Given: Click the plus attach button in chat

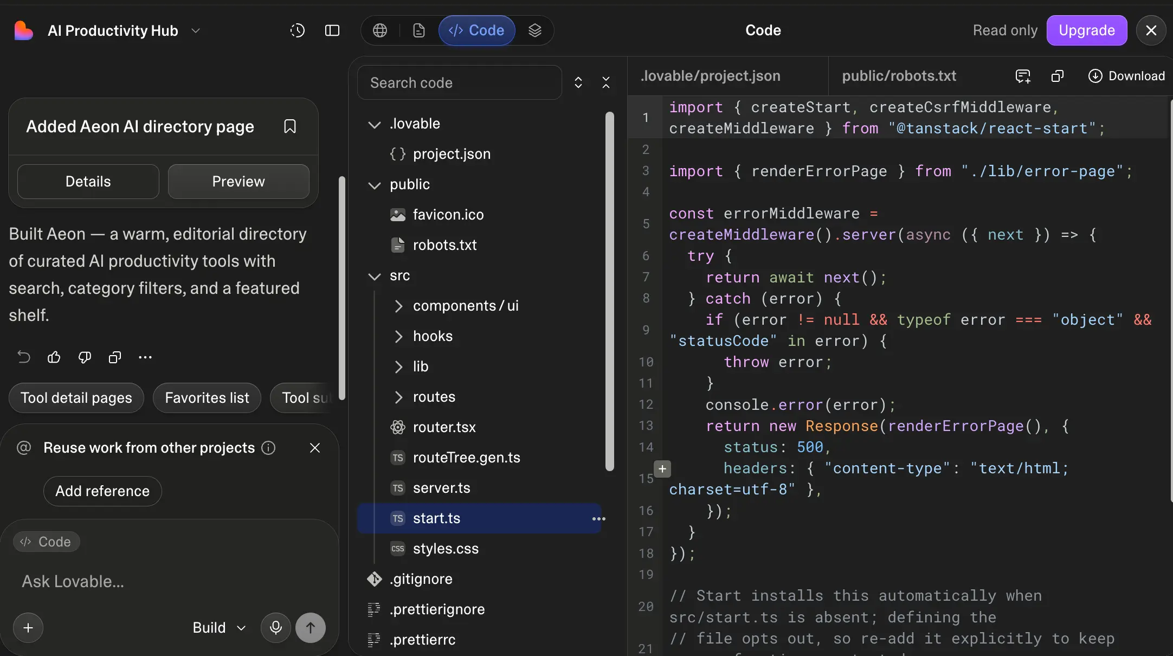Looking at the screenshot, I should (x=28, y=628).
